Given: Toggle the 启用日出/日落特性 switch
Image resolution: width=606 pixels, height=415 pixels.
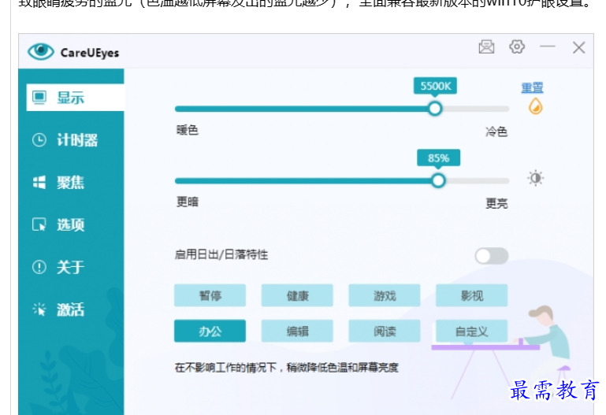Looking at the screenshot, I should pos(491,256).
